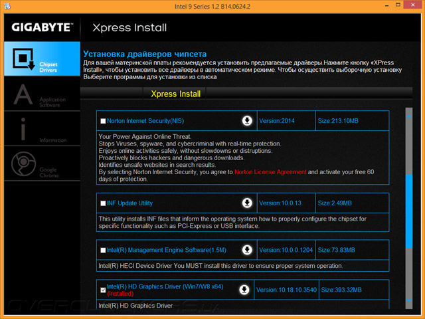Maximize the Intel 9 Series window
Screen dimensions: 425x319
[x=398, y=5]
